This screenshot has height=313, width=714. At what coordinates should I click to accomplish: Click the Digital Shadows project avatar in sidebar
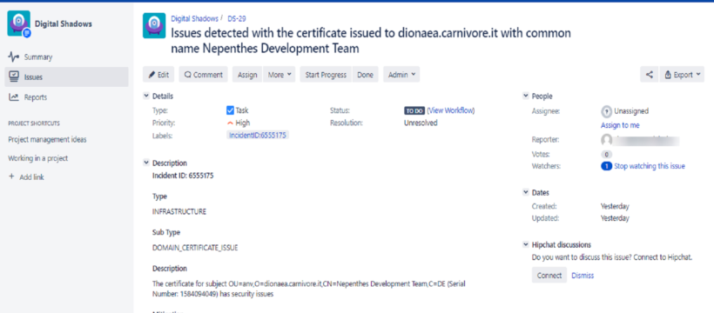pyautogui.click(x=18, y=23)
